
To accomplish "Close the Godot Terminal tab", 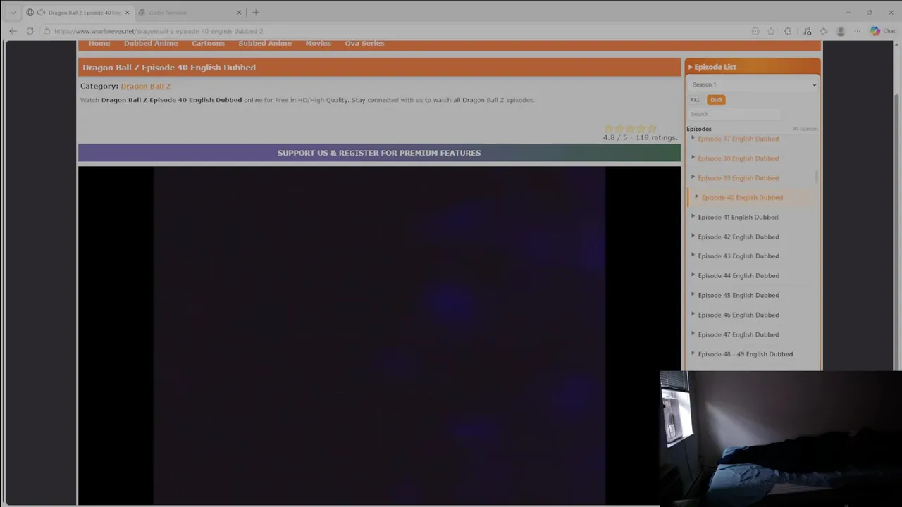I will tap(239, 13).
